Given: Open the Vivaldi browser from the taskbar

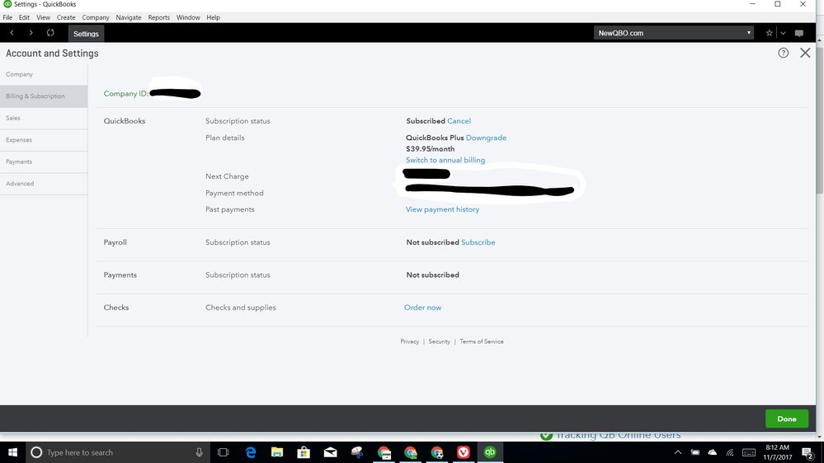Looking at the screenshot, I should 463,452.
